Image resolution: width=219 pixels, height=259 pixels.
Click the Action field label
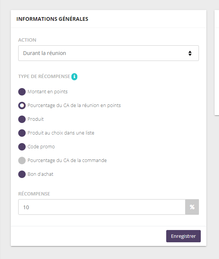point(27,40)
